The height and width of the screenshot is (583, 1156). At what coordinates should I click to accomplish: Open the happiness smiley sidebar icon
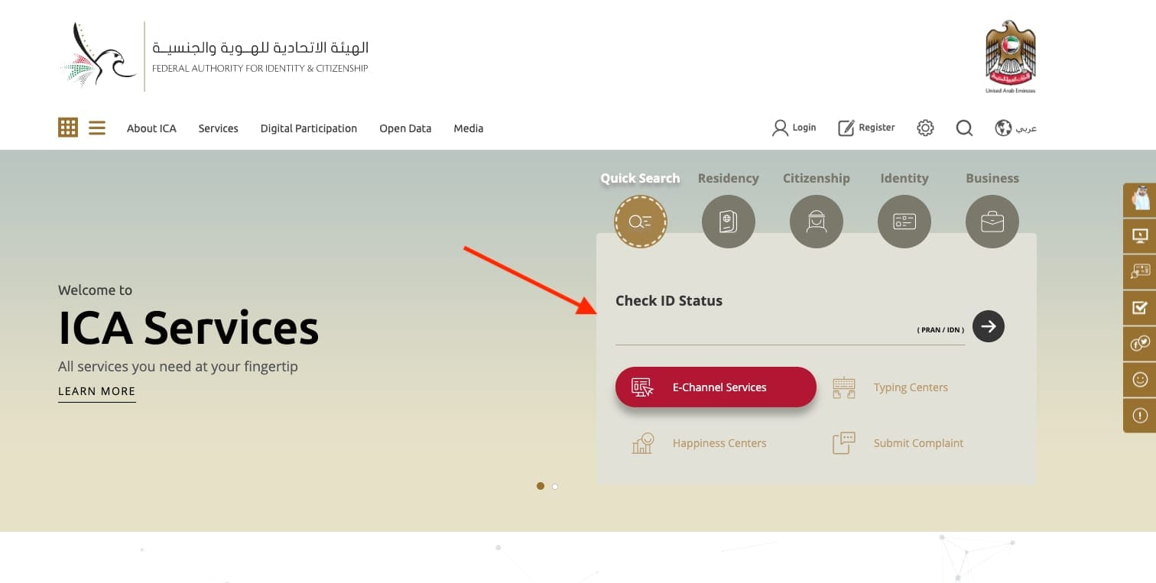pos(1140,379)
